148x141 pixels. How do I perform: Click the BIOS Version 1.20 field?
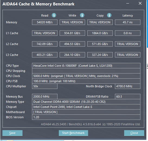pos(86,117)
